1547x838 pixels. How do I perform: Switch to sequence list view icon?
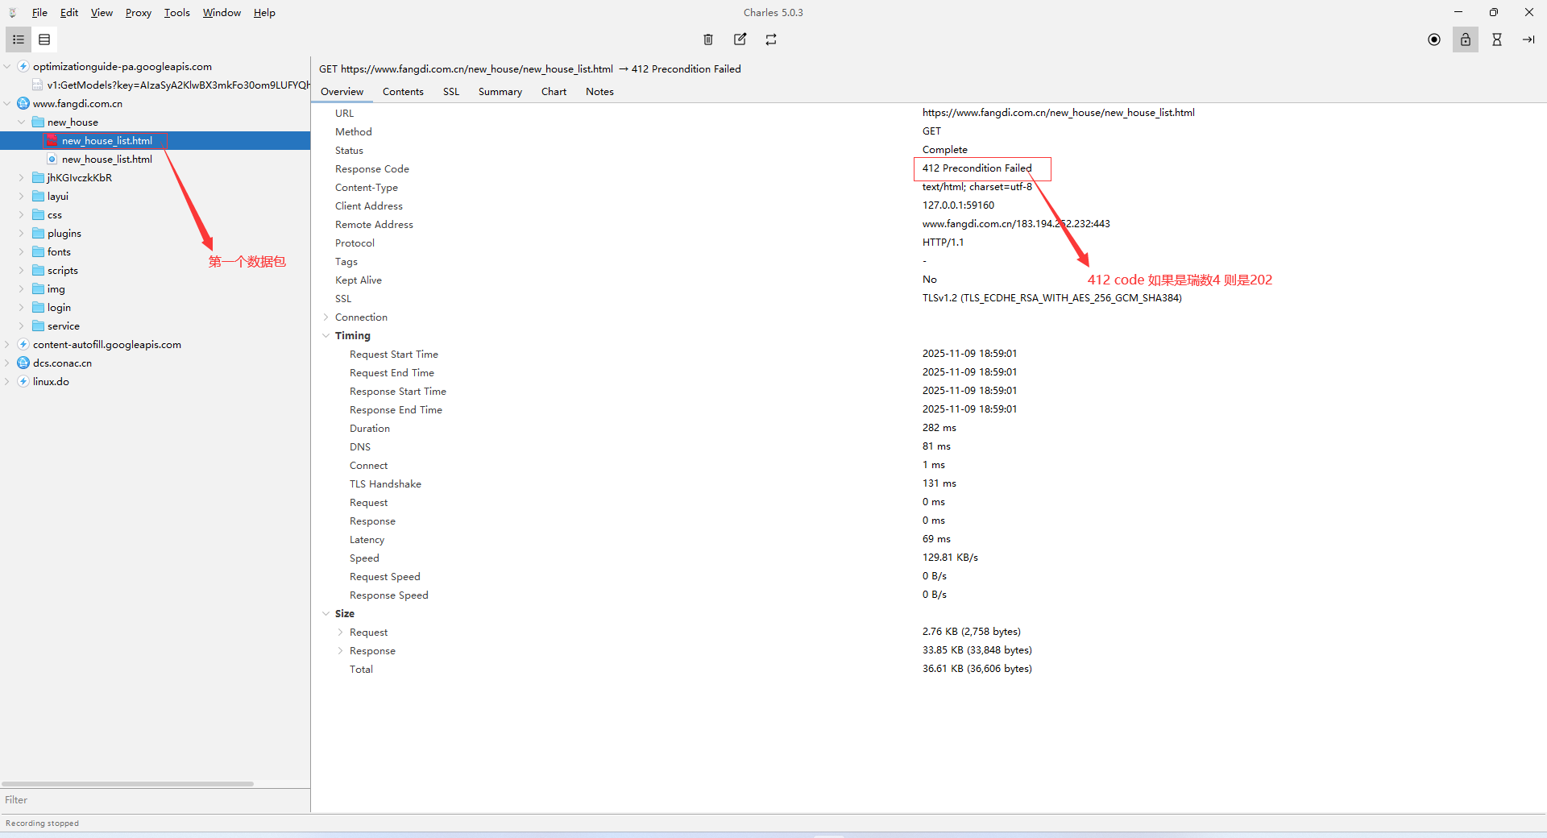pos(44,39)
